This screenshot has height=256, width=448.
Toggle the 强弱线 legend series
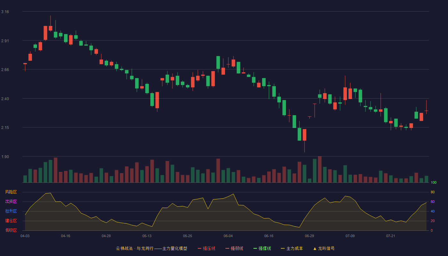point(234,248)
